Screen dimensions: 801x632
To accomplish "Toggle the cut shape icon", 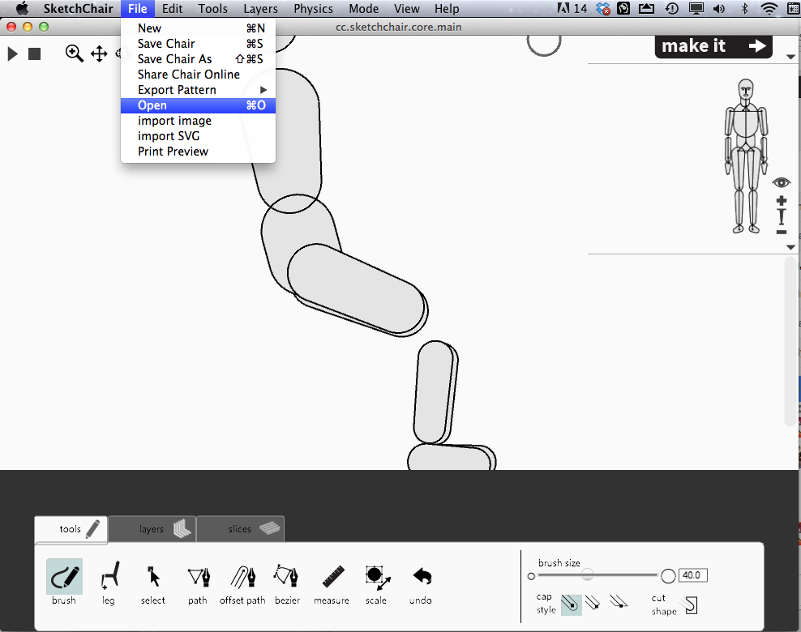I will [690, 605].
